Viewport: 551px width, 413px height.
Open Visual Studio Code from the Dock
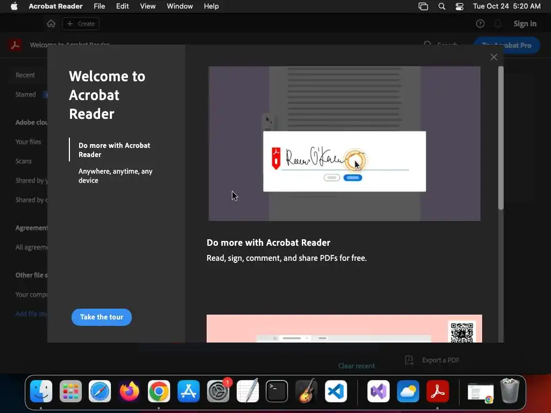[336, 391]
